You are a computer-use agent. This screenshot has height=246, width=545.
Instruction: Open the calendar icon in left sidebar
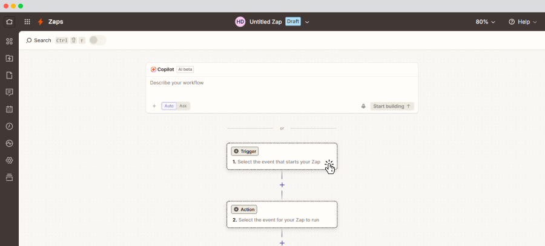(x=9, y=109)
